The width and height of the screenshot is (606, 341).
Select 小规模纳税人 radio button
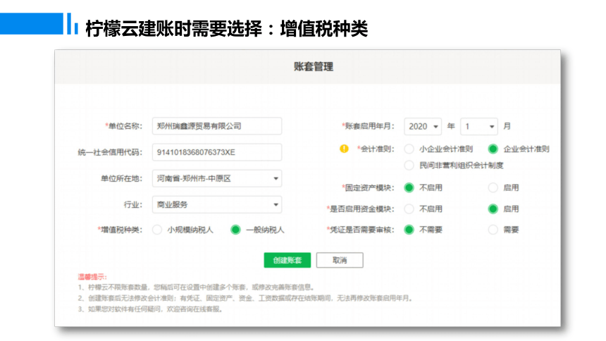(157, 230)
